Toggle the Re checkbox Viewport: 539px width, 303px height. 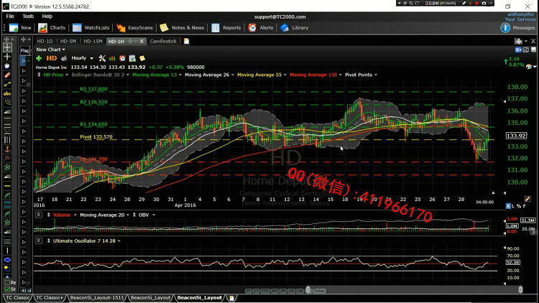[x=8, y=282]
